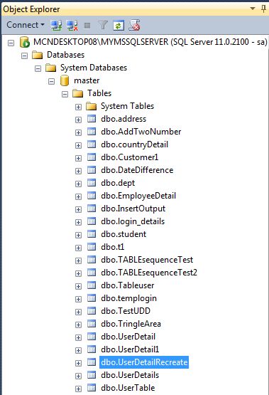Select the Databases label

pos(65,55)
